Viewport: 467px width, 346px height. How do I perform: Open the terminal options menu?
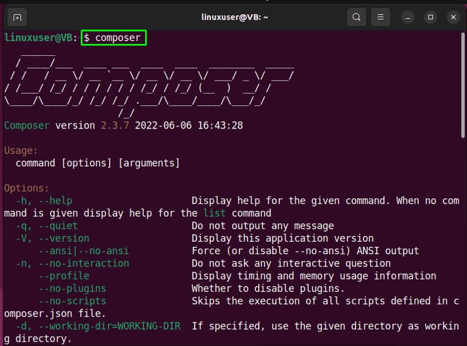tap(380, 17)
